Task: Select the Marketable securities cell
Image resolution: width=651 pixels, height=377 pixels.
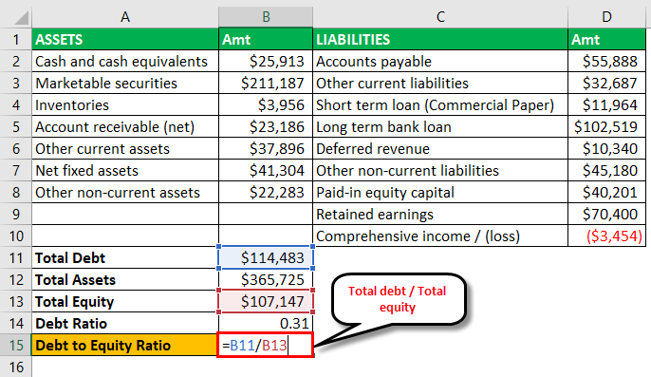Action: coord(125,84)
